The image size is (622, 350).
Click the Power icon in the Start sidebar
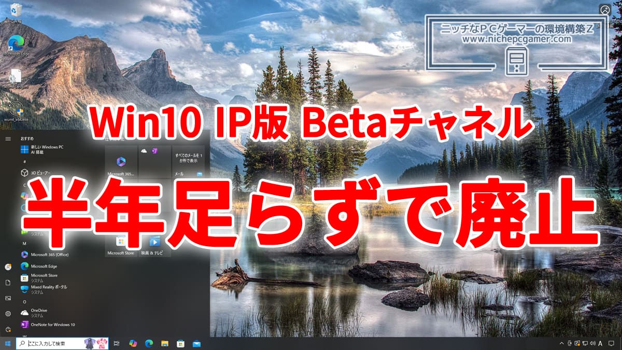[8, 329]
